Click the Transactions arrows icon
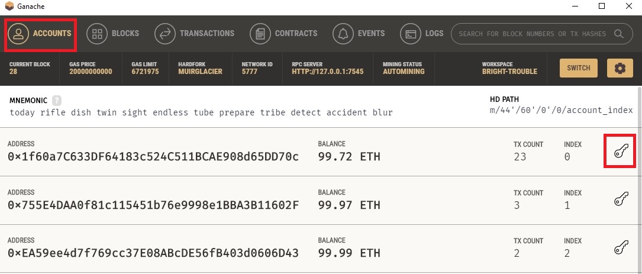This screenshot has width=642, height=274. point(165,34)
